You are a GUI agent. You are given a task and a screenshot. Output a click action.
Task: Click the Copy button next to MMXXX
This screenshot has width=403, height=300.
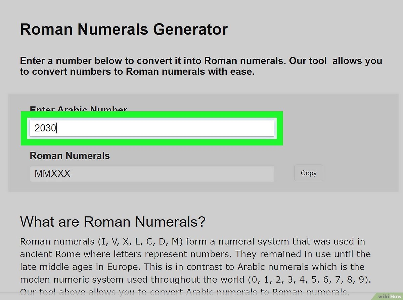click(308, 173)
